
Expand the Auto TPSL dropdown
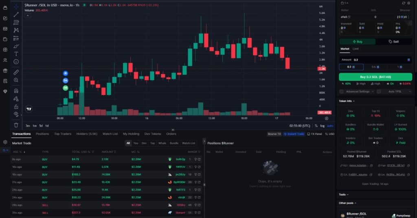pyautogui.click(x=410, y=92)
